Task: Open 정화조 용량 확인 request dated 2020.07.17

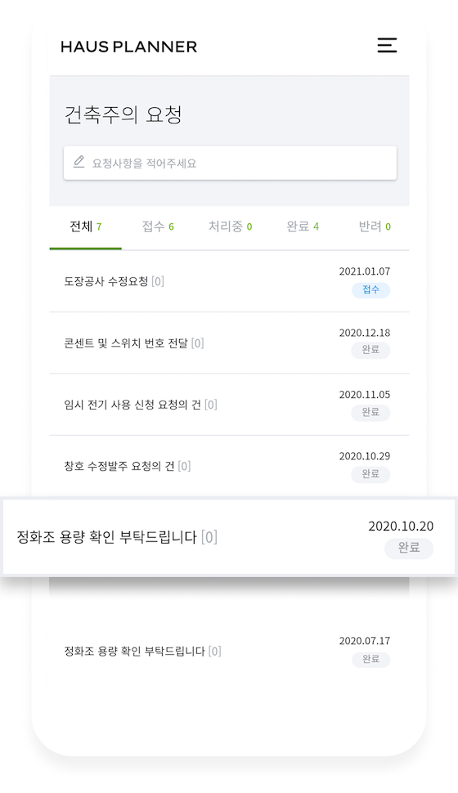Action: tap(229, 651)
